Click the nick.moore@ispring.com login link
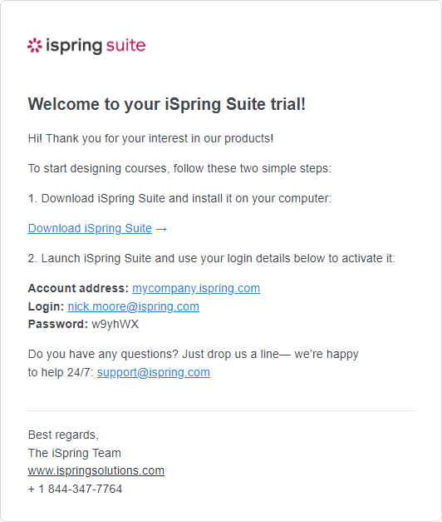The width and height of the screenshot is (442, 522). (134, 306)
